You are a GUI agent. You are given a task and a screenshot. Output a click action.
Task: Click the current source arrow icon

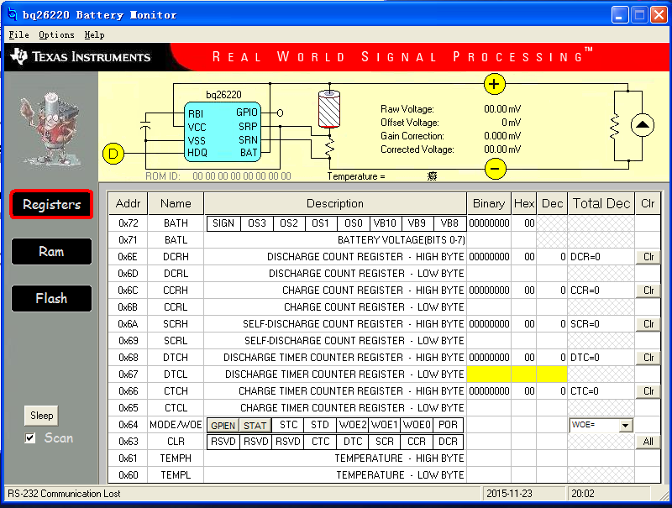pyautogui.click(x=642, y=125)
